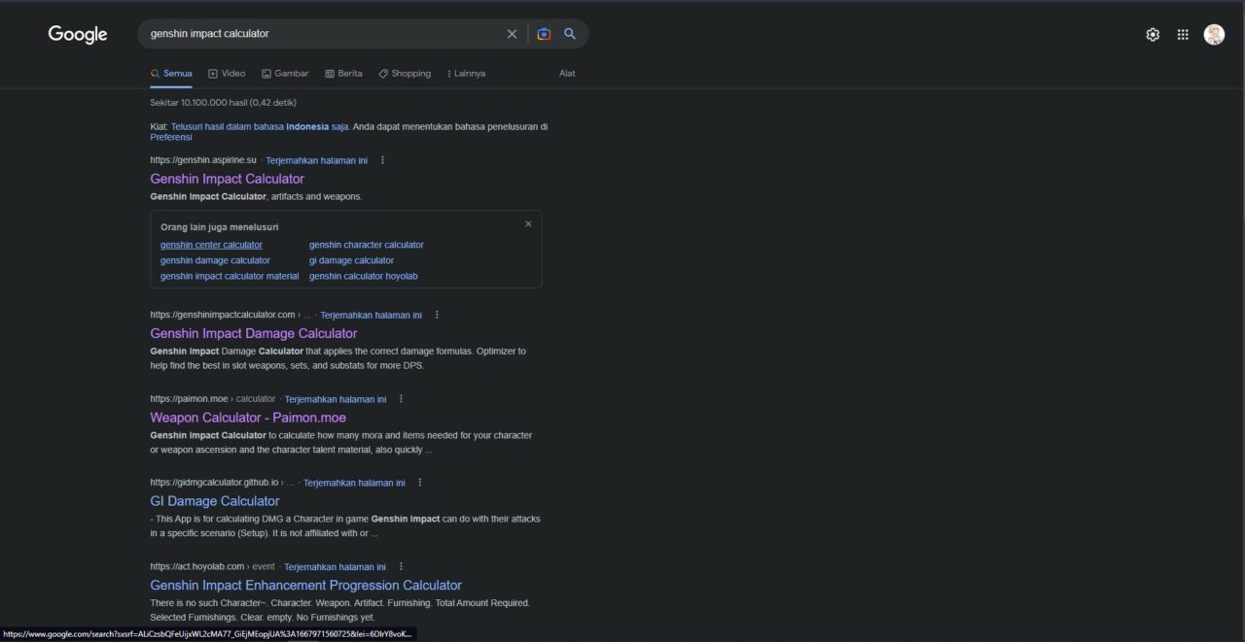The height and width of the screenshot is (642, 1245).
Task: Open Google quick settings gear
Action: (x=1153, y=33)
